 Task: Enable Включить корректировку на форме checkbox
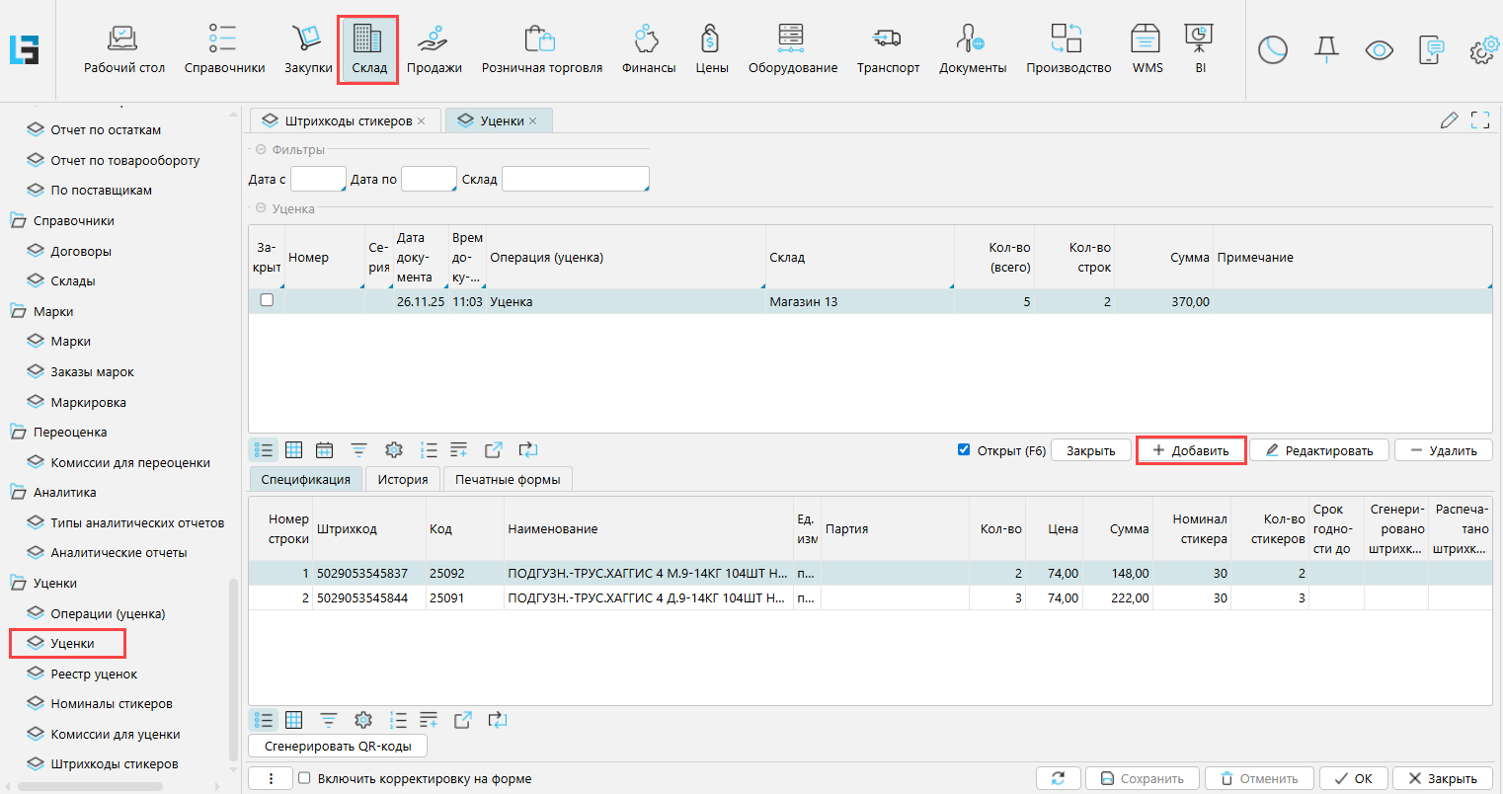click(304, 778)
